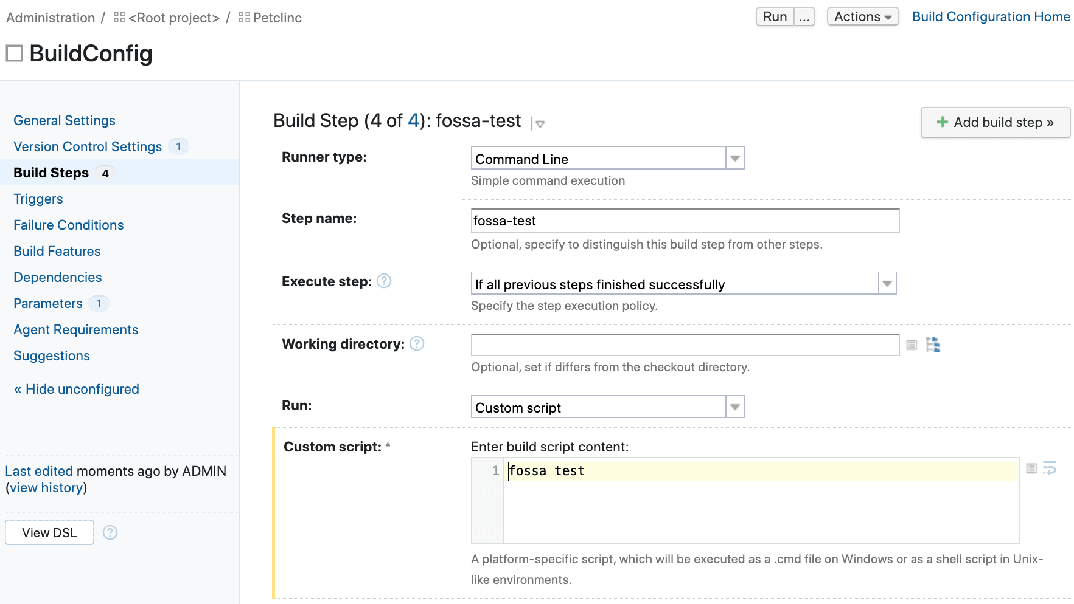1074x604 pixels.
Task: Open Failure Conditions in the sidebar
Action: [x=69, y=225]
